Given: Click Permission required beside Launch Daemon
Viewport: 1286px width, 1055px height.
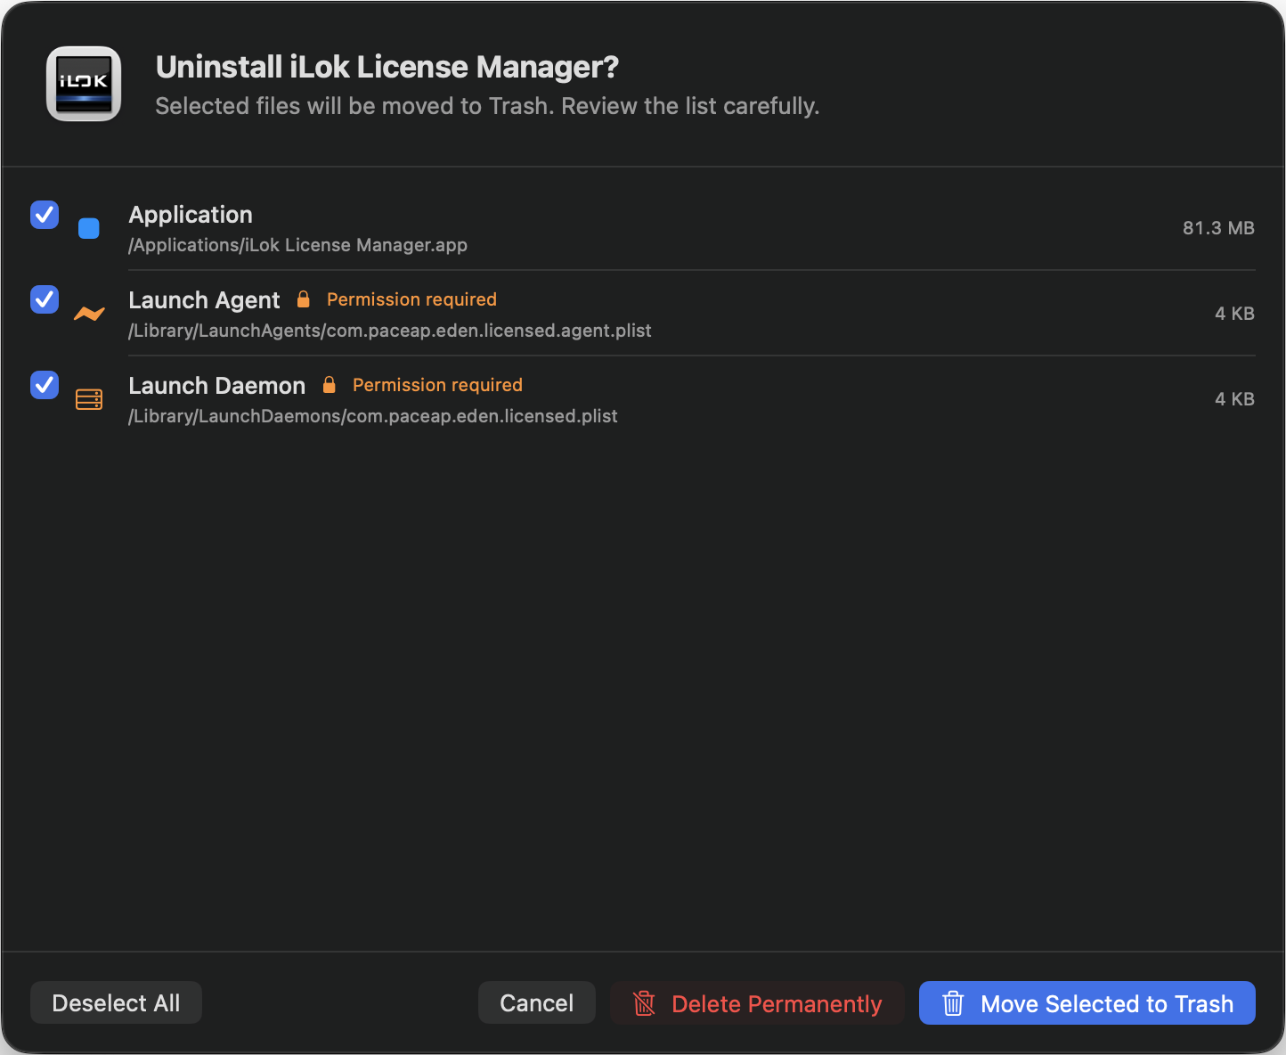Looking at the screenshot, I should [x=437, y=385].
